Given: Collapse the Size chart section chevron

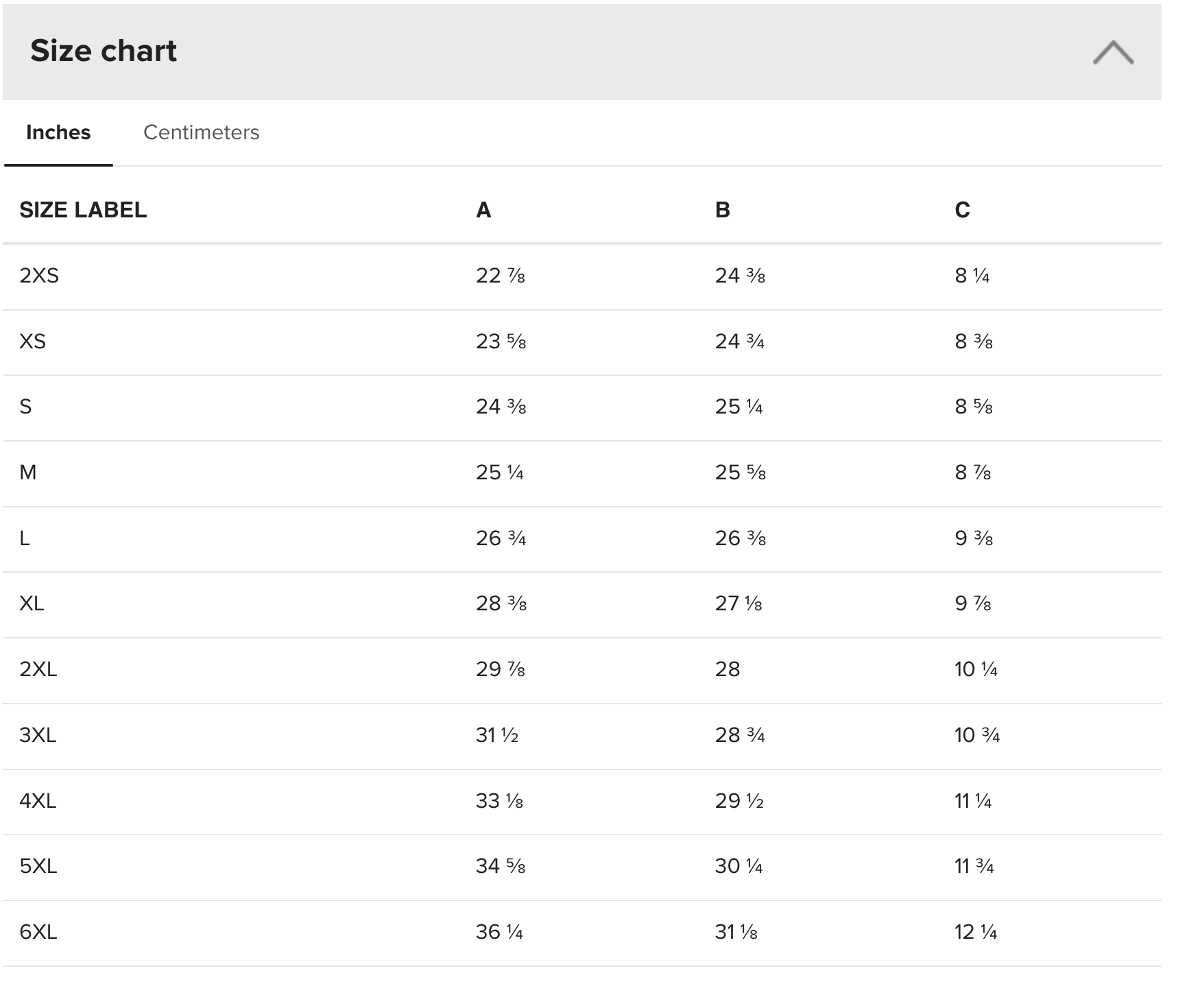Looking at the screenshot, I should pos(1112,52).
